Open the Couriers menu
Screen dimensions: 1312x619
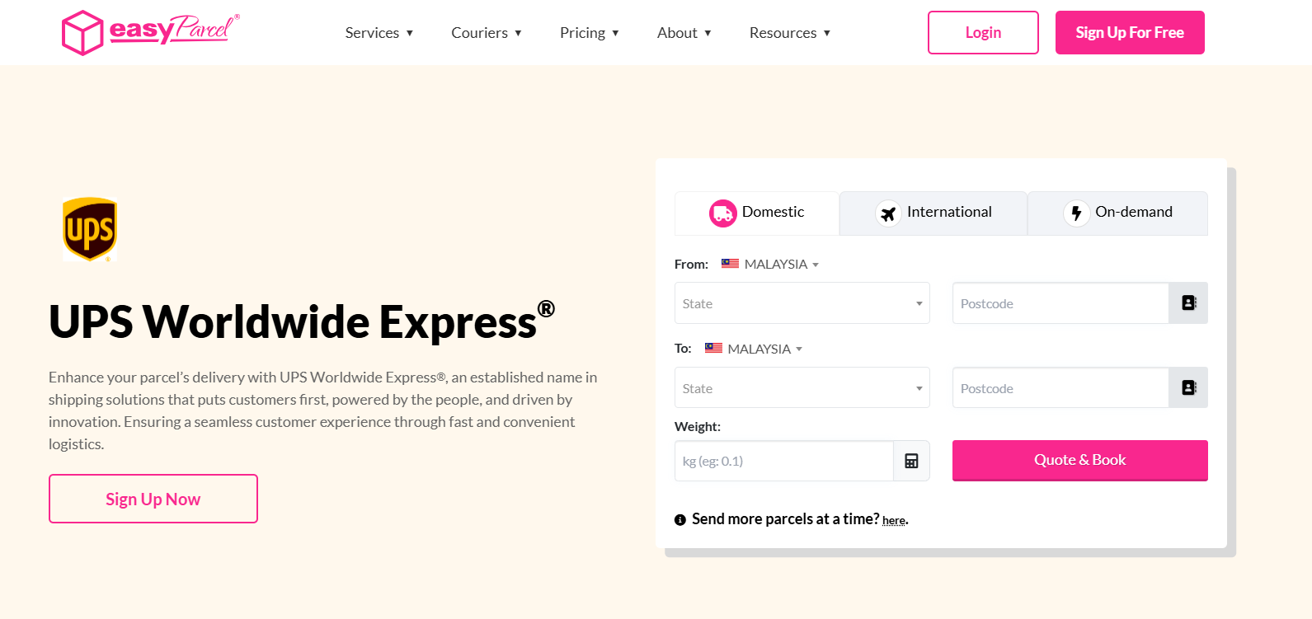click(x=487, y=33)
